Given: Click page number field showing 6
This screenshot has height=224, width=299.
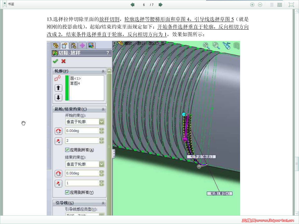Looking at the screenshot, I should 144,5.
